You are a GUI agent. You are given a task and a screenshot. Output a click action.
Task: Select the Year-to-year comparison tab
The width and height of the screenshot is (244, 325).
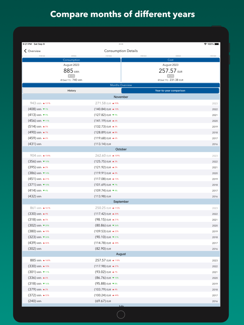170,91
